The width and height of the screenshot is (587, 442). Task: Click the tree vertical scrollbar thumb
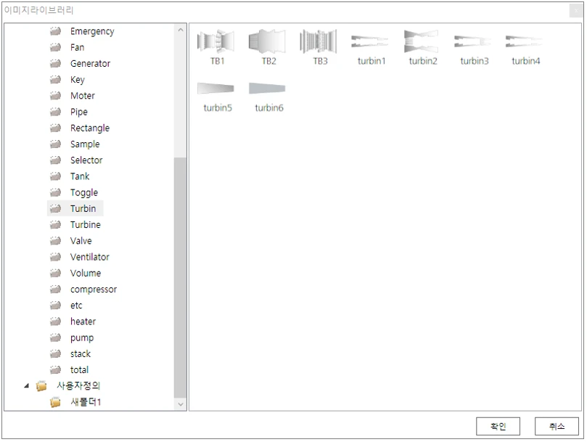point(181,277)
